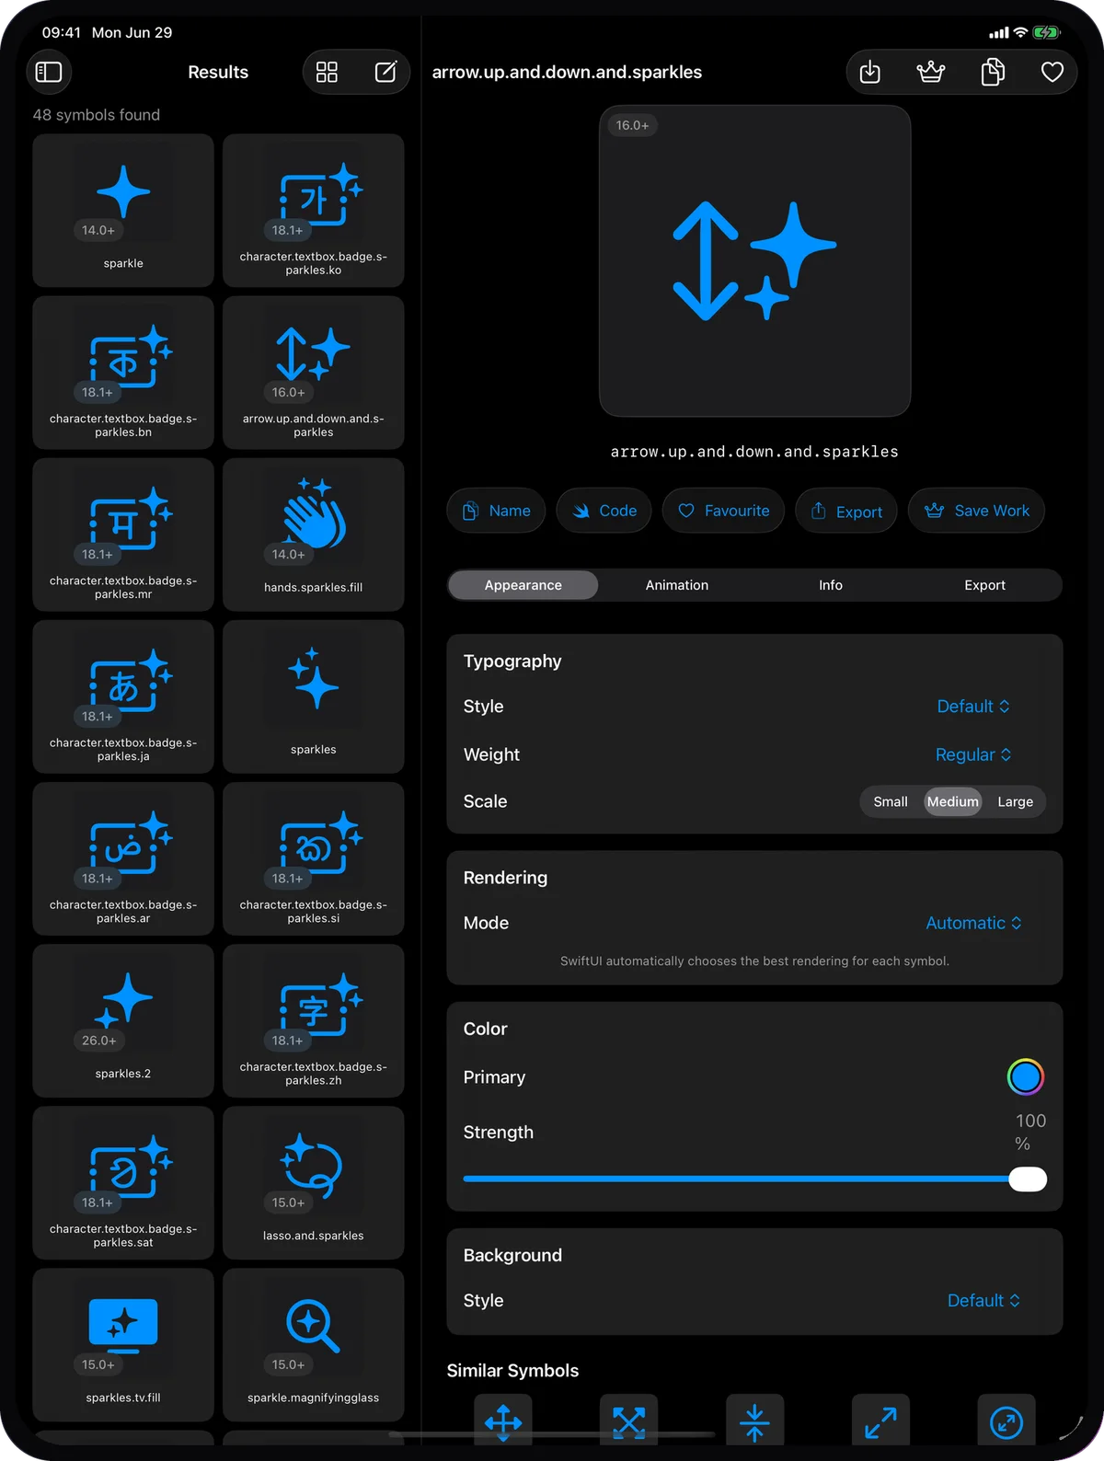Open similar symbol diagonal expand arrows
1104x1461 pixels.
[x=880, y=1421]
